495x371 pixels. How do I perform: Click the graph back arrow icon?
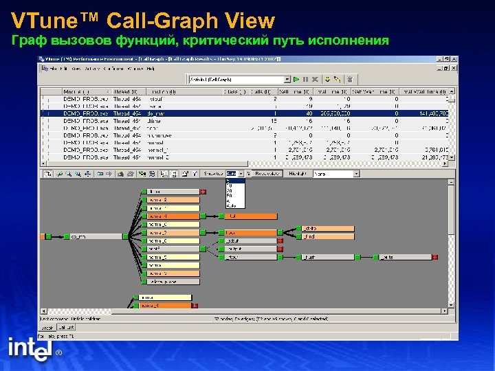click(100, 174)
